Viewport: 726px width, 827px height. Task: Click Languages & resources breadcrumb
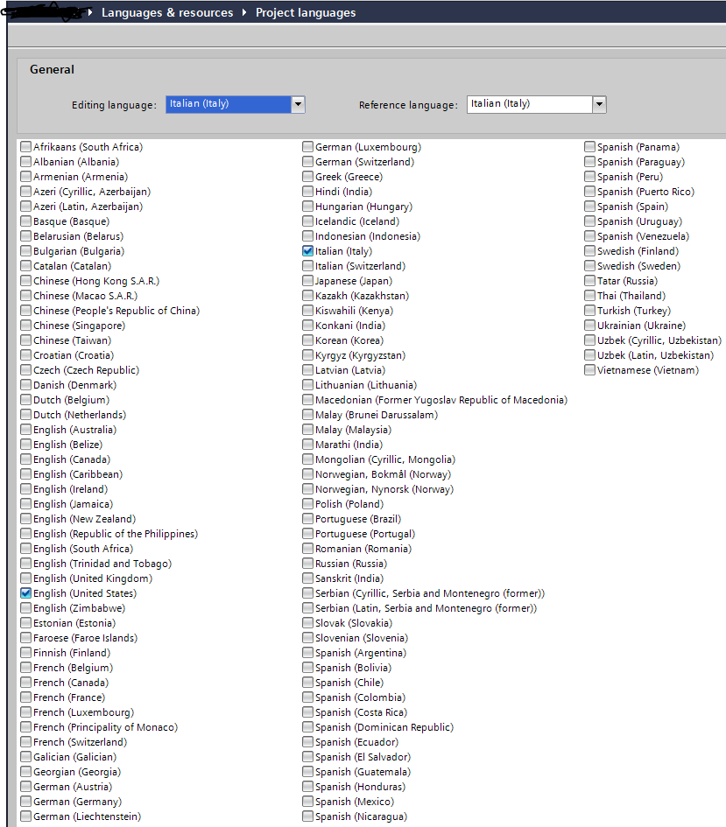(x=167, y=12)
